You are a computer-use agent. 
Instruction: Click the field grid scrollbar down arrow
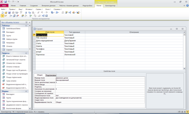tap(184, 69)
